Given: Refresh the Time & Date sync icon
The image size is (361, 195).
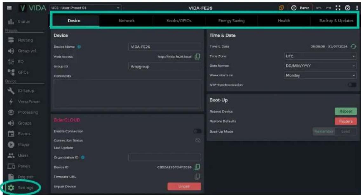Looking at the screenshot, I should point(353,46).
